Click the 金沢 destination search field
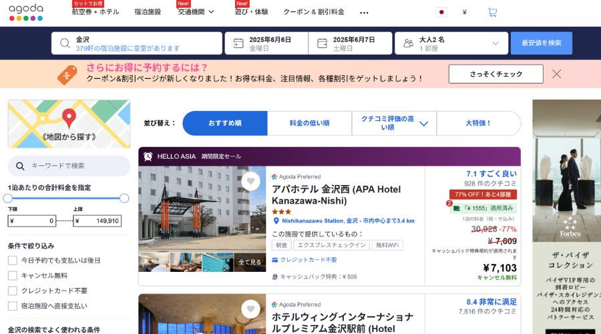Screen dimensions: 601x334 click(137, 43)
